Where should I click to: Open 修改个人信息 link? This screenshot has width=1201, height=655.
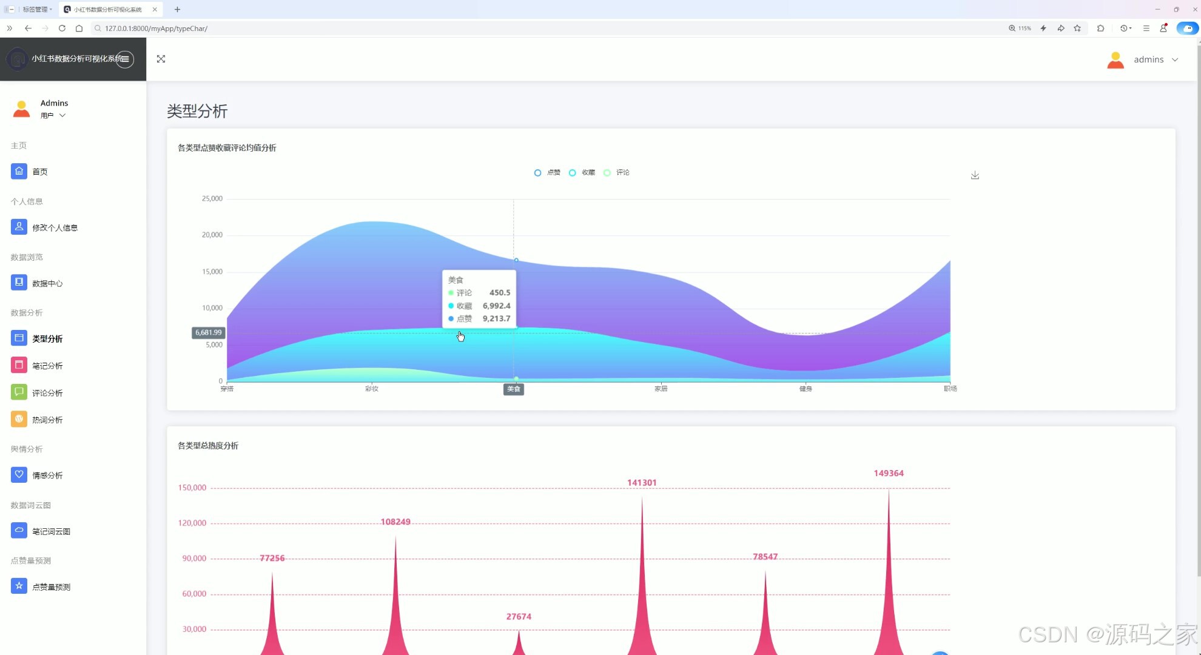tap(55, 227)
